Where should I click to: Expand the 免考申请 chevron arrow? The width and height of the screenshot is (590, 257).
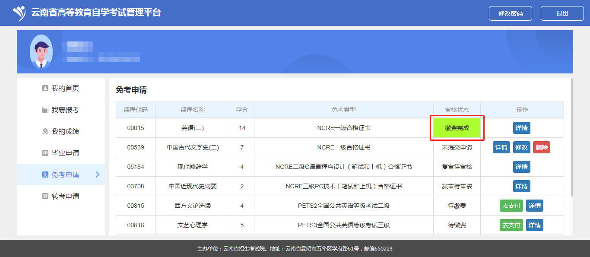[x=97, y=175]
